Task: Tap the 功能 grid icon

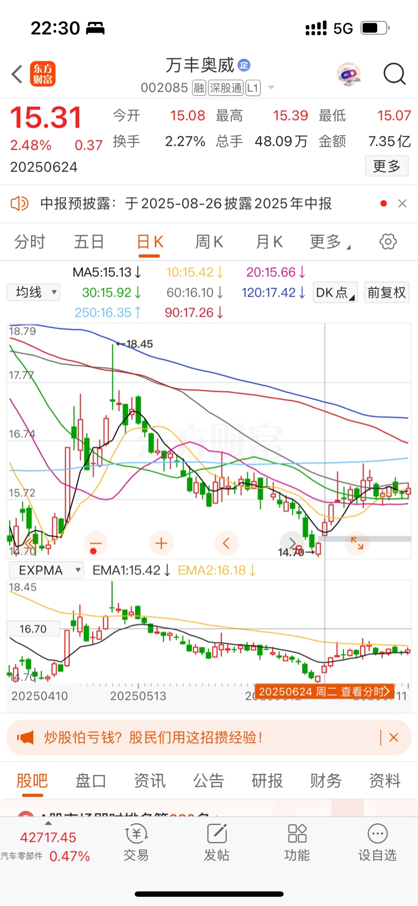Action: [x=297, y=834]
